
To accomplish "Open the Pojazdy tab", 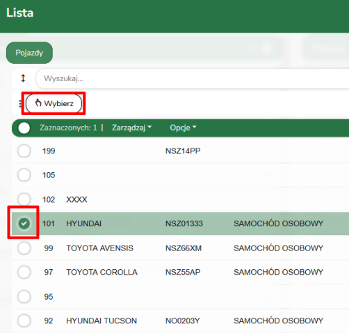I will pos(29,53).
